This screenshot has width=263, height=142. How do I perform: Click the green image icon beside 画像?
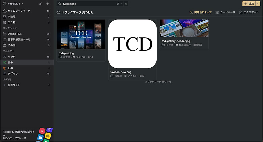coord(5,62)
